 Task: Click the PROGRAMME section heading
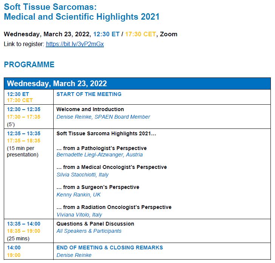pos(29,65)
